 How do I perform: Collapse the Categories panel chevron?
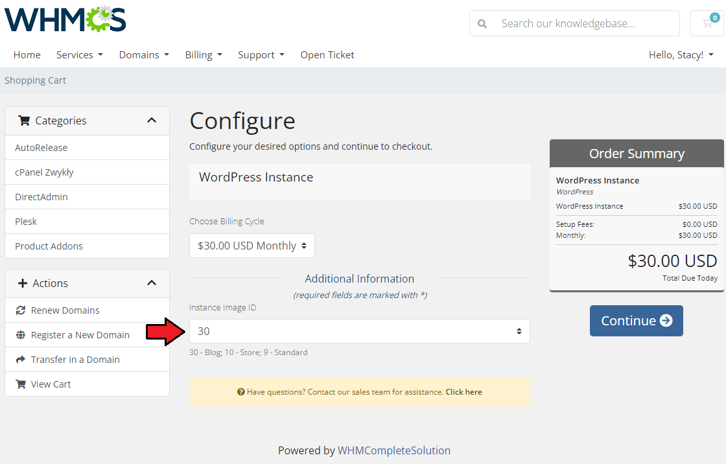pyautogui.click(x=152, y=121)
